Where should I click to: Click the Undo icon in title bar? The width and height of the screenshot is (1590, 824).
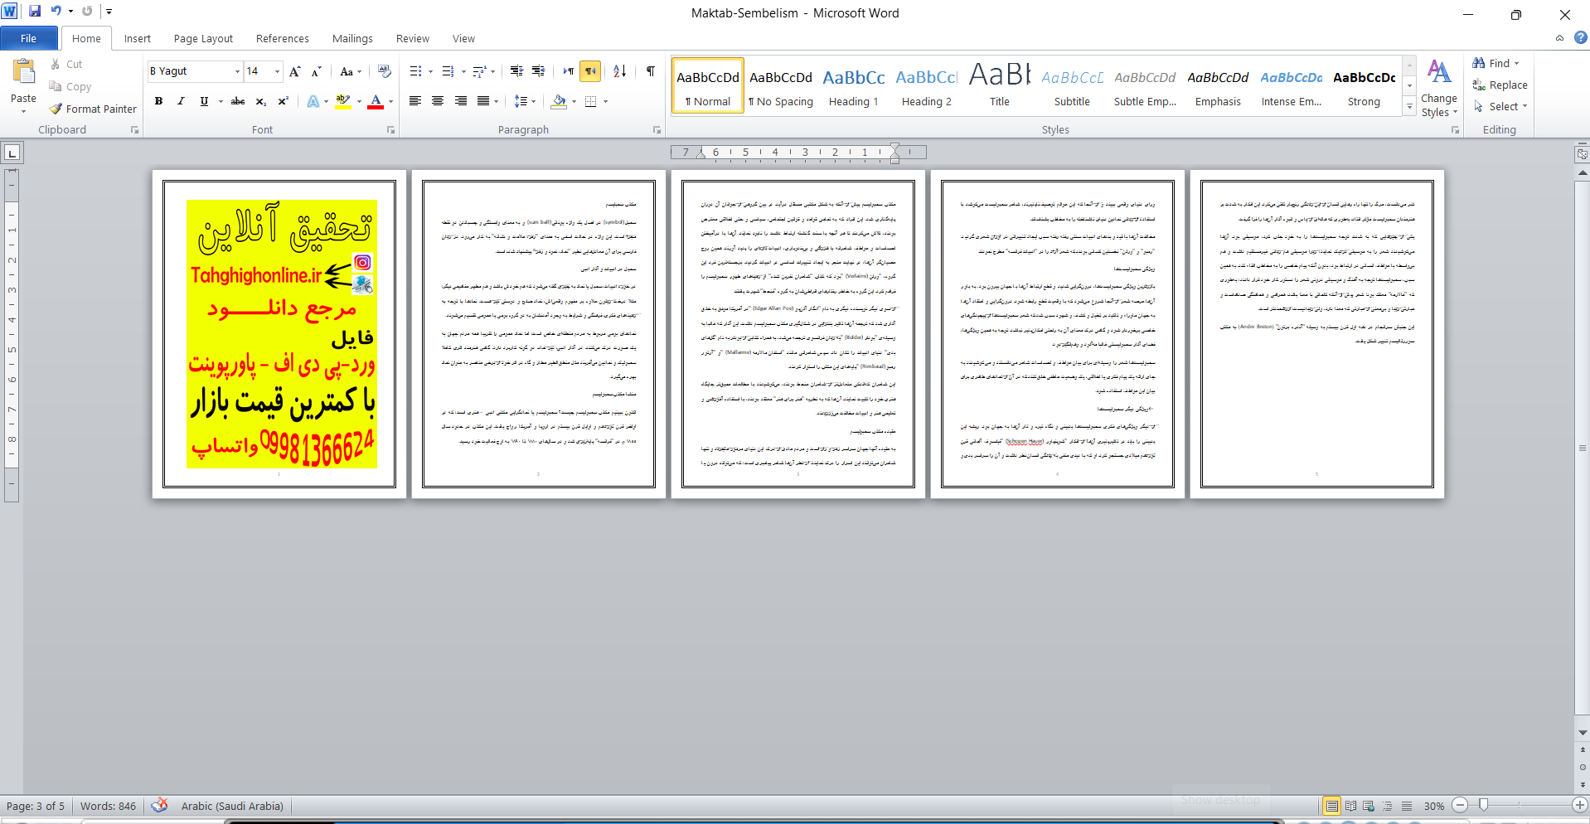click(56, 12)
